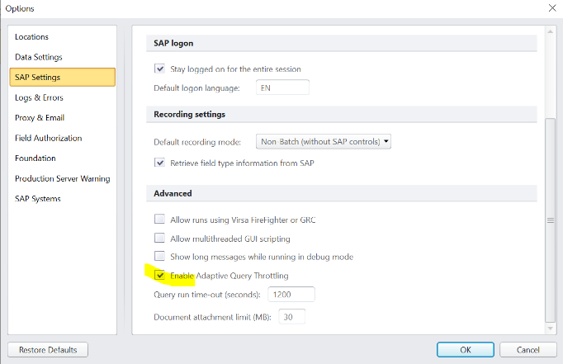Screen dimensions: 563x364
Task: Uncheck Enable Adaptive Query Throttling
Action: click(160, 275)
